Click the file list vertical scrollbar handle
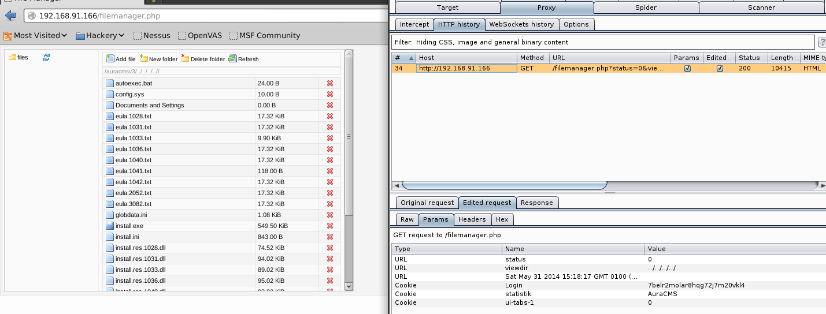Screen dimensions: 826x314 coord(349,137)
